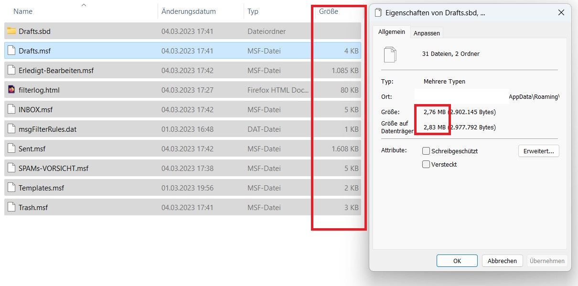This screenshot has width=578, height=286.
Task: Click the Sent.msf file icon
Action: click(11, 148)
